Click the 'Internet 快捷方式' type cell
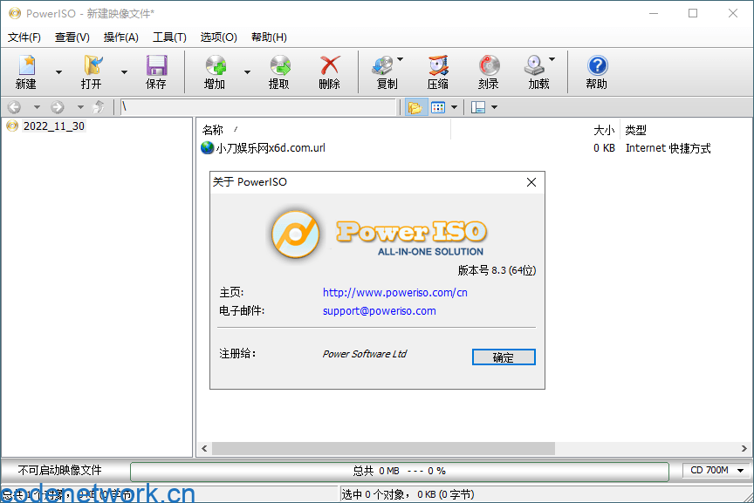Viewport: 754px width, 503px height. coord(668,148)
